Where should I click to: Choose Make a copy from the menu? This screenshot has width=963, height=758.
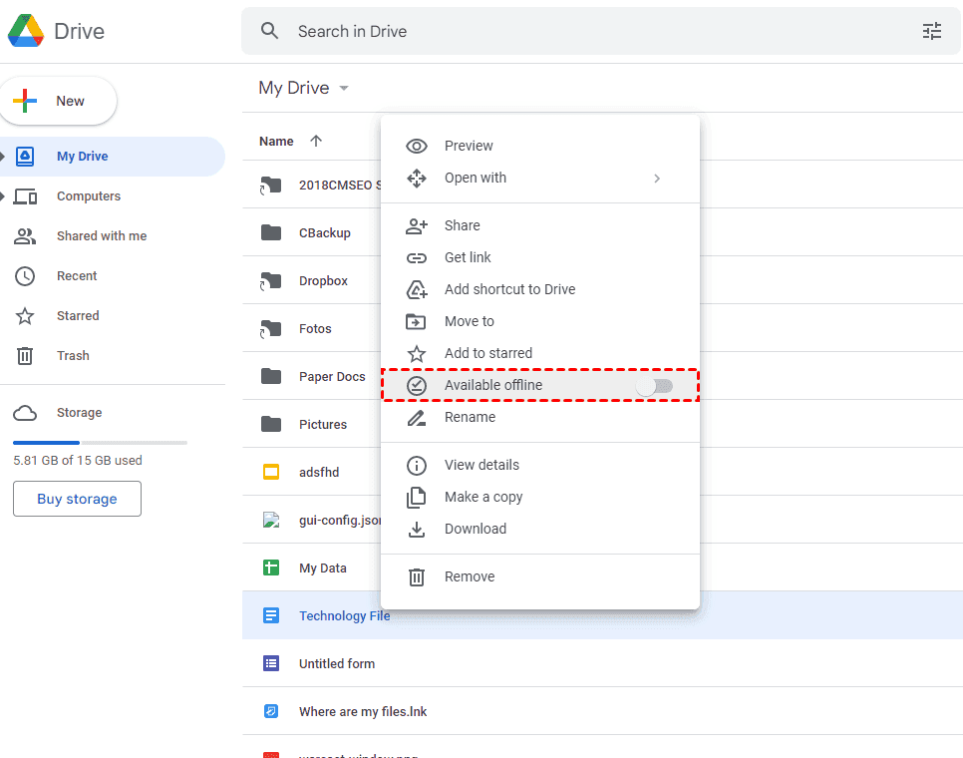(485, 497)
